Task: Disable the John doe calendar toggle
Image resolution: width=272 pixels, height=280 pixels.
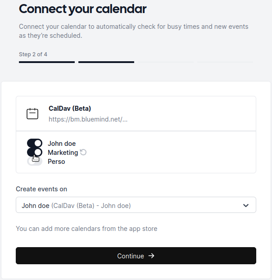Action: (x=35, y=143)
